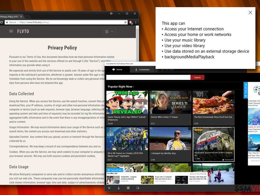Select the flvto.biz address bar

[x=66, y=22]
